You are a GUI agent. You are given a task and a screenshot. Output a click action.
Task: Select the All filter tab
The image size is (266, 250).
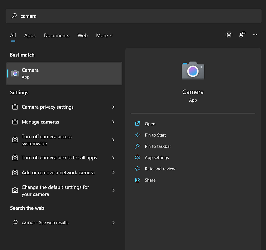[13, 35]
